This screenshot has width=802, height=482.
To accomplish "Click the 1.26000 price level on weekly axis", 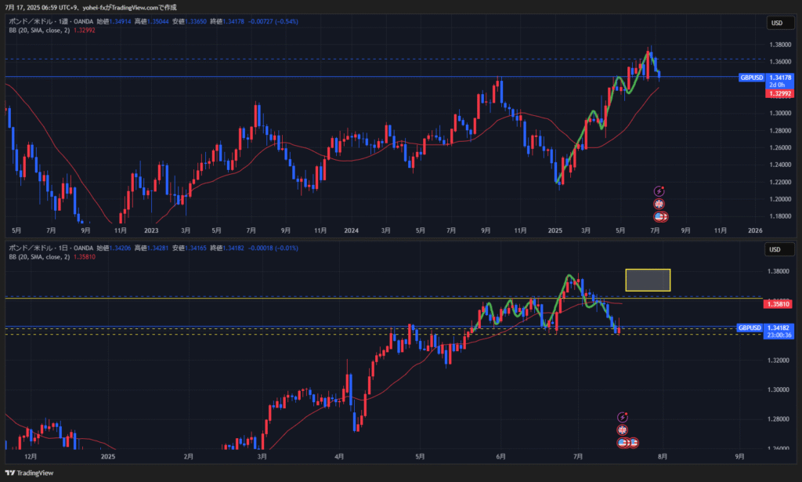I will point(780,148).
